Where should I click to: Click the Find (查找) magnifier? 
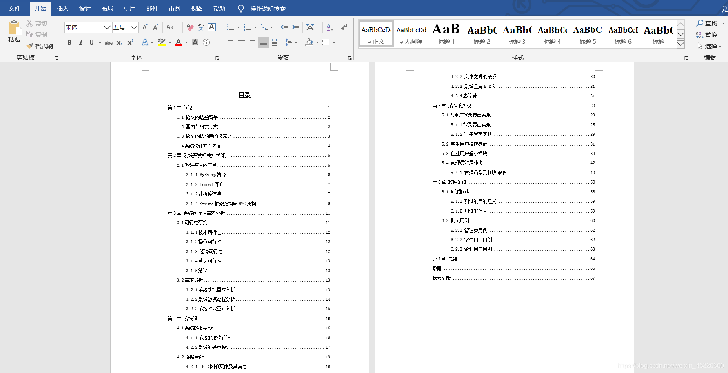tap(700, 23)
